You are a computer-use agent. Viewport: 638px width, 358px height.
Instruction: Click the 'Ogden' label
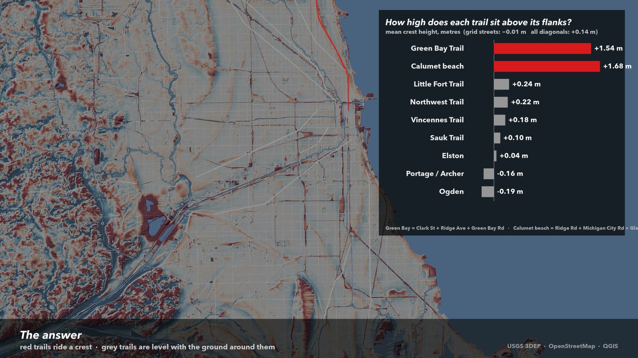tap(451, 191)
